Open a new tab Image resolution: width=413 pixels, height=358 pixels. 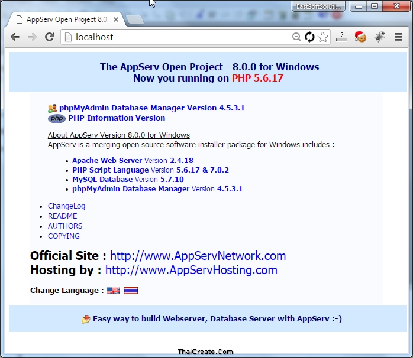click(x=135, y=19)
